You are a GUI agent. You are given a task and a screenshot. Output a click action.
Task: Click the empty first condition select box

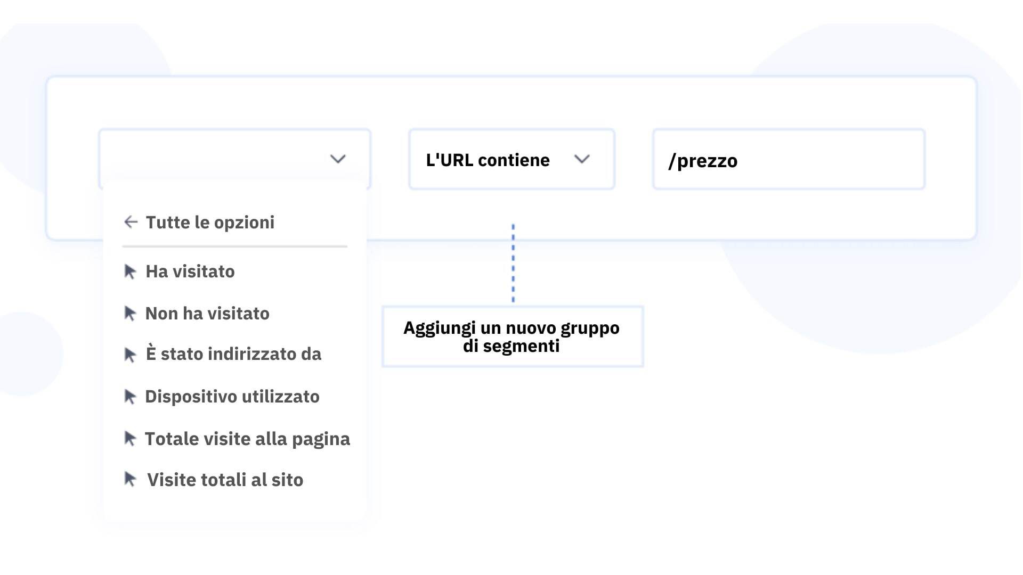[213, 159]
